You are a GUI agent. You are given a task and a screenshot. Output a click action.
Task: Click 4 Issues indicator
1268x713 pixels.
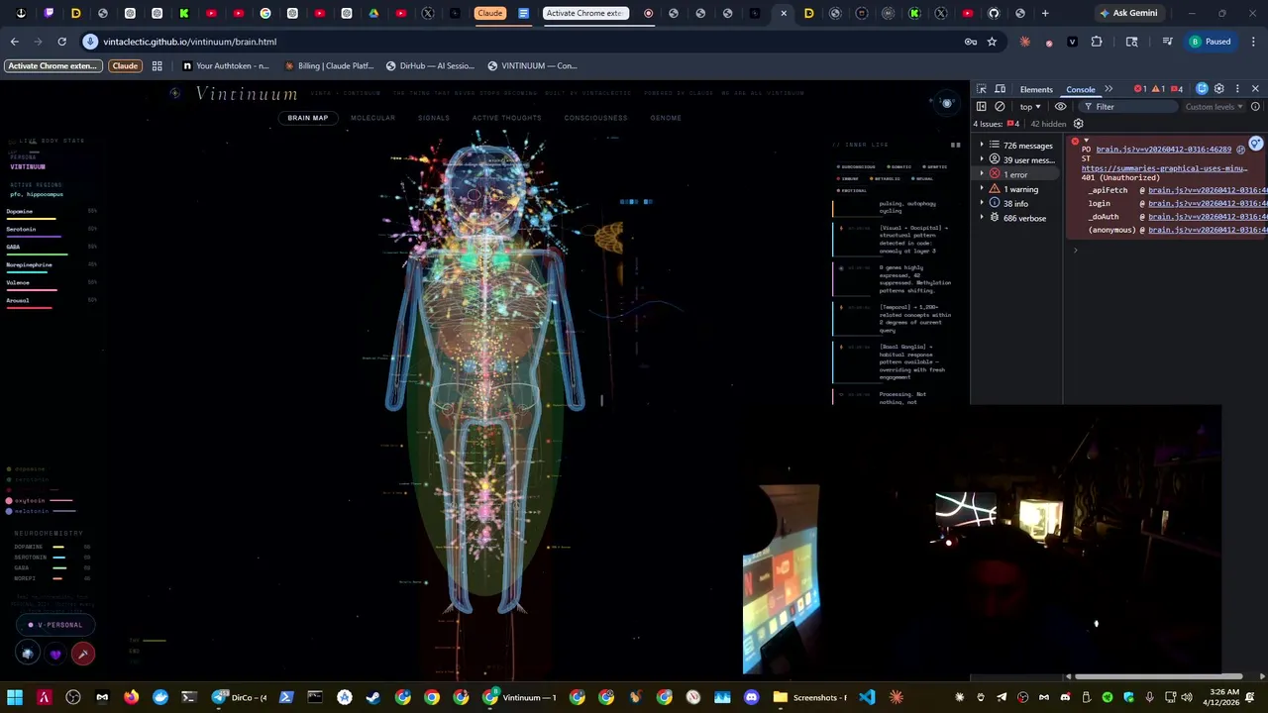pyautogui.click(x=997, y=124)
